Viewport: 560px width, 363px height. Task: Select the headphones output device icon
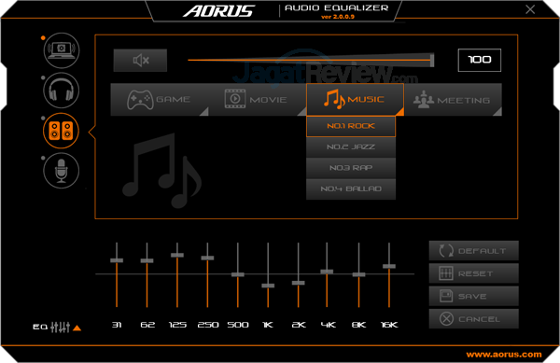(x=62, y=91)
